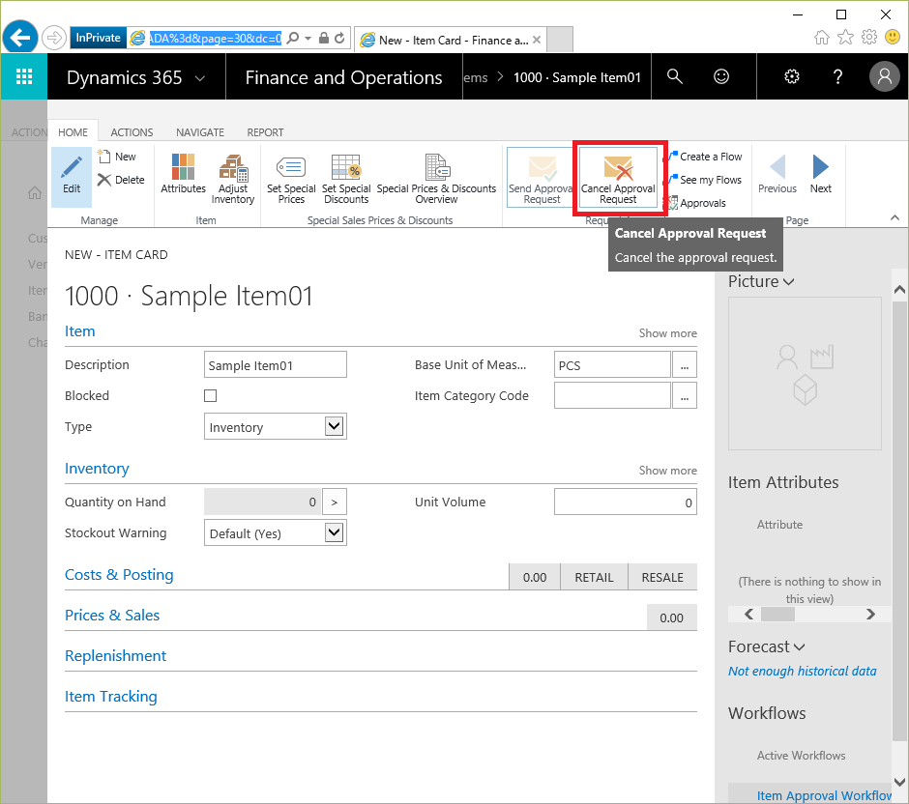This screenshot has width=909, height=804.
Task: Click Send Approval Request
Action: point(541,177)
